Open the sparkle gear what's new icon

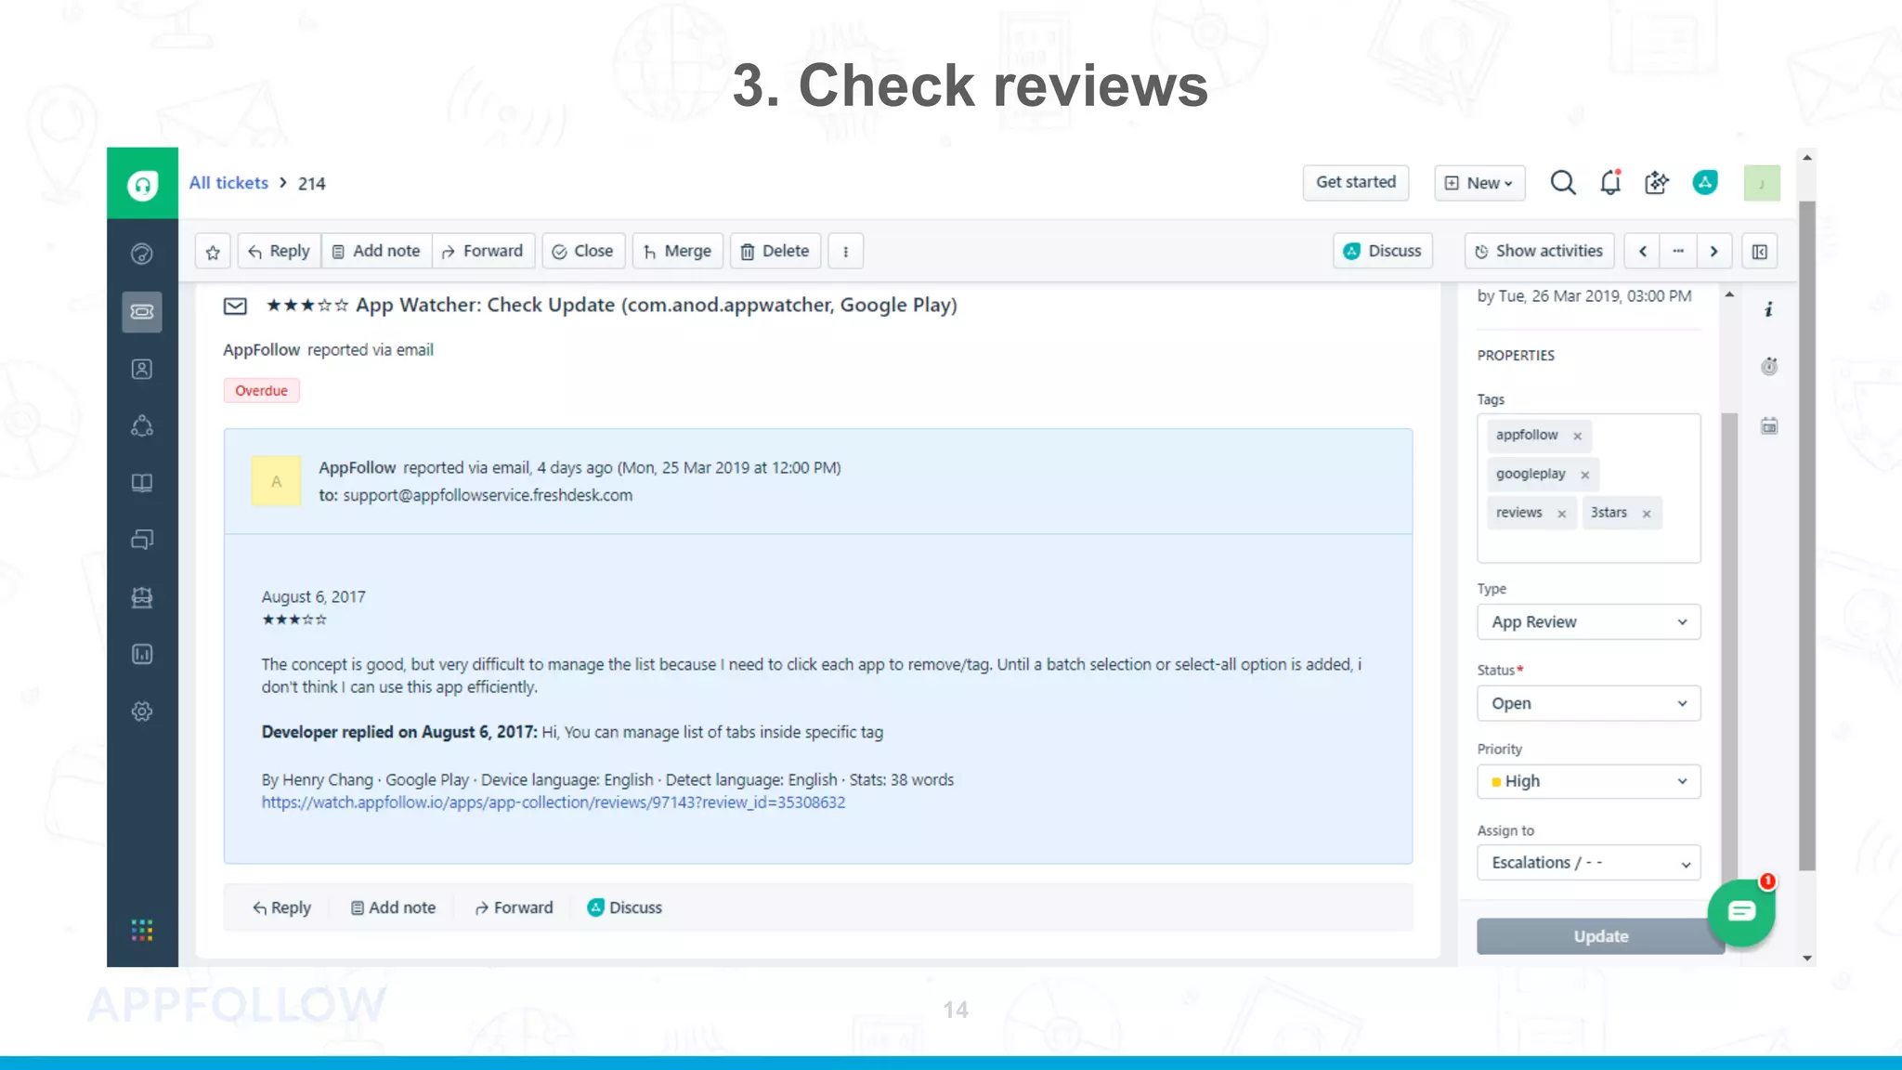click(1657, 183)
